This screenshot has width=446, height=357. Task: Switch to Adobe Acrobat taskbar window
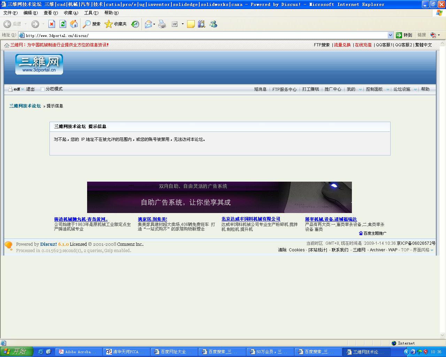click(x=79, y=352)
